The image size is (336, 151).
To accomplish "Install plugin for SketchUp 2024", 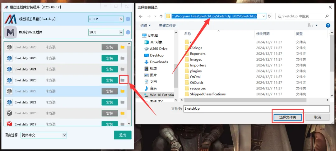I will (110, 69).
